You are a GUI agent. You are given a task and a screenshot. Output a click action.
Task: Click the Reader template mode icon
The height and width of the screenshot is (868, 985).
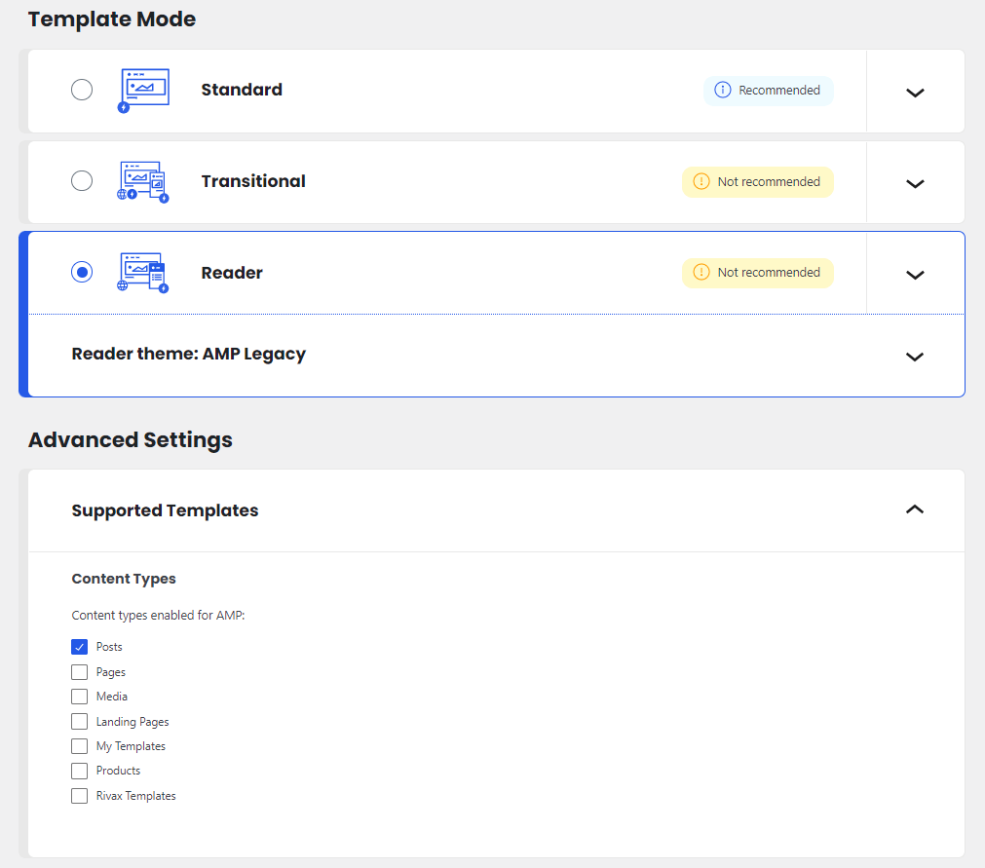(x=143, y=273)
